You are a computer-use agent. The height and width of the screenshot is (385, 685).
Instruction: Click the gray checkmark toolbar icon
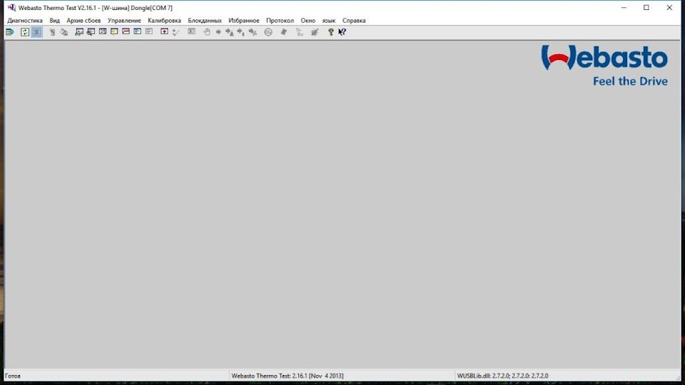[x=176, y=32]
